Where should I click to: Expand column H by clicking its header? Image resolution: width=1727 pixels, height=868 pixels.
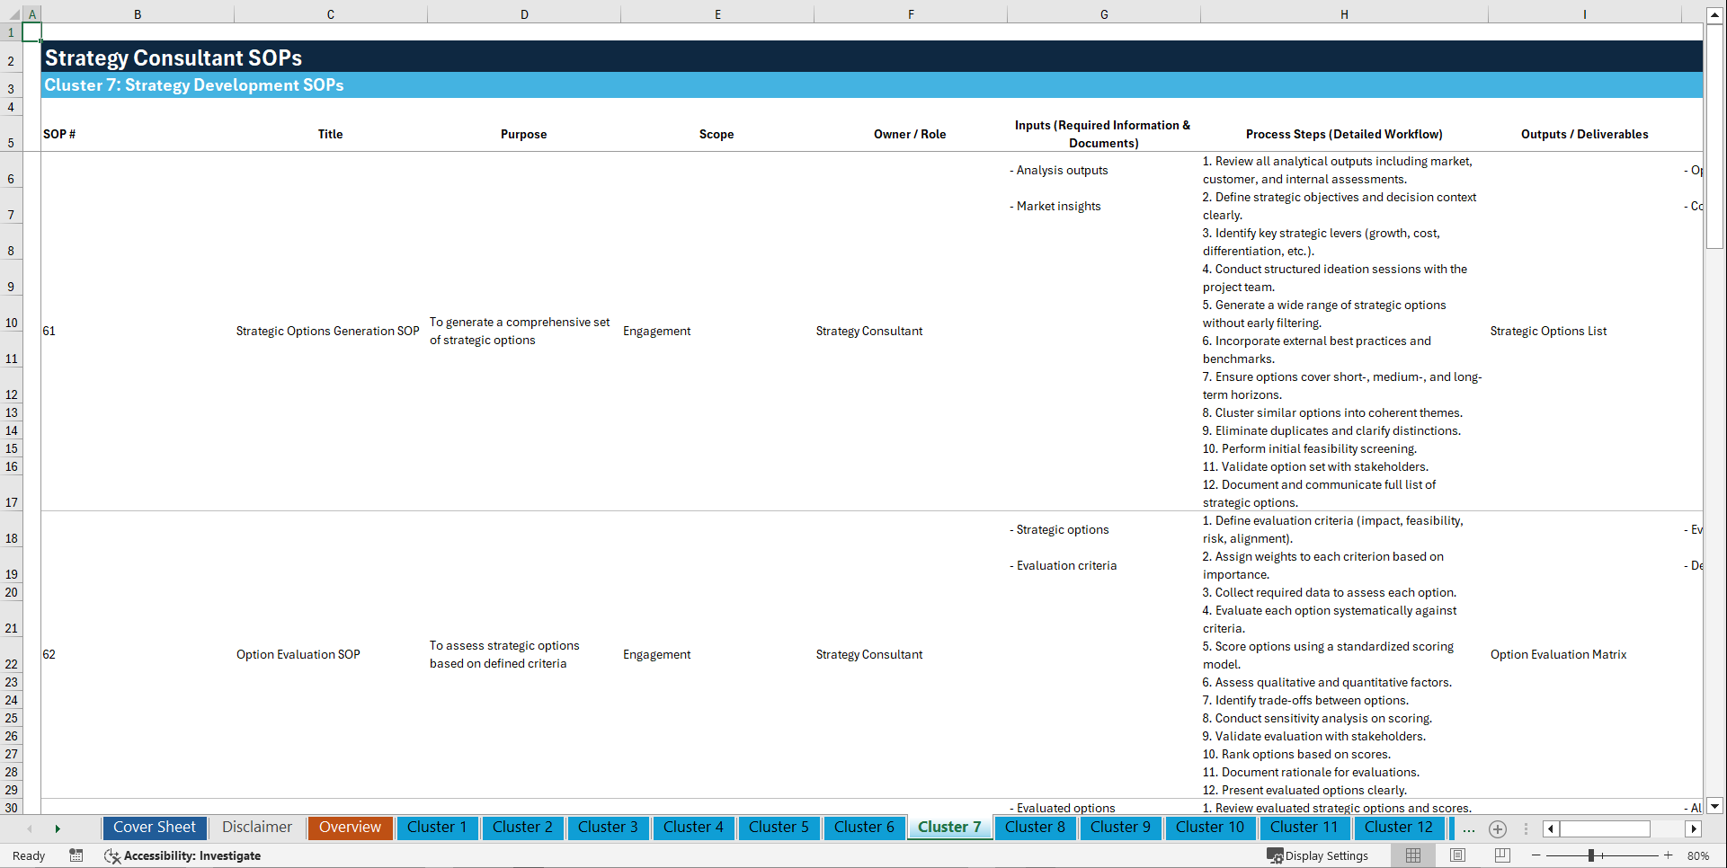pos(1344,13)
